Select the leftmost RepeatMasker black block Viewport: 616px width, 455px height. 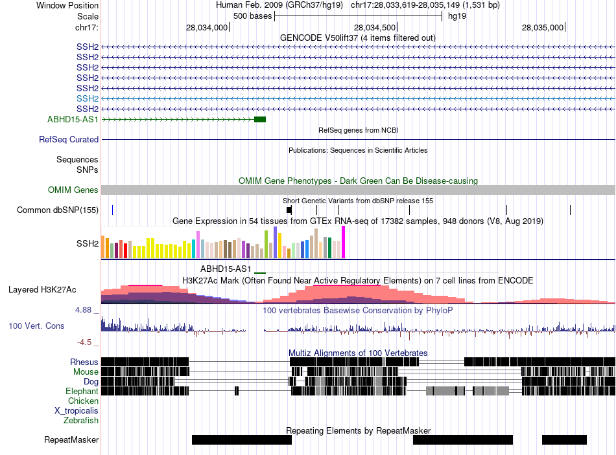[242, 439]
